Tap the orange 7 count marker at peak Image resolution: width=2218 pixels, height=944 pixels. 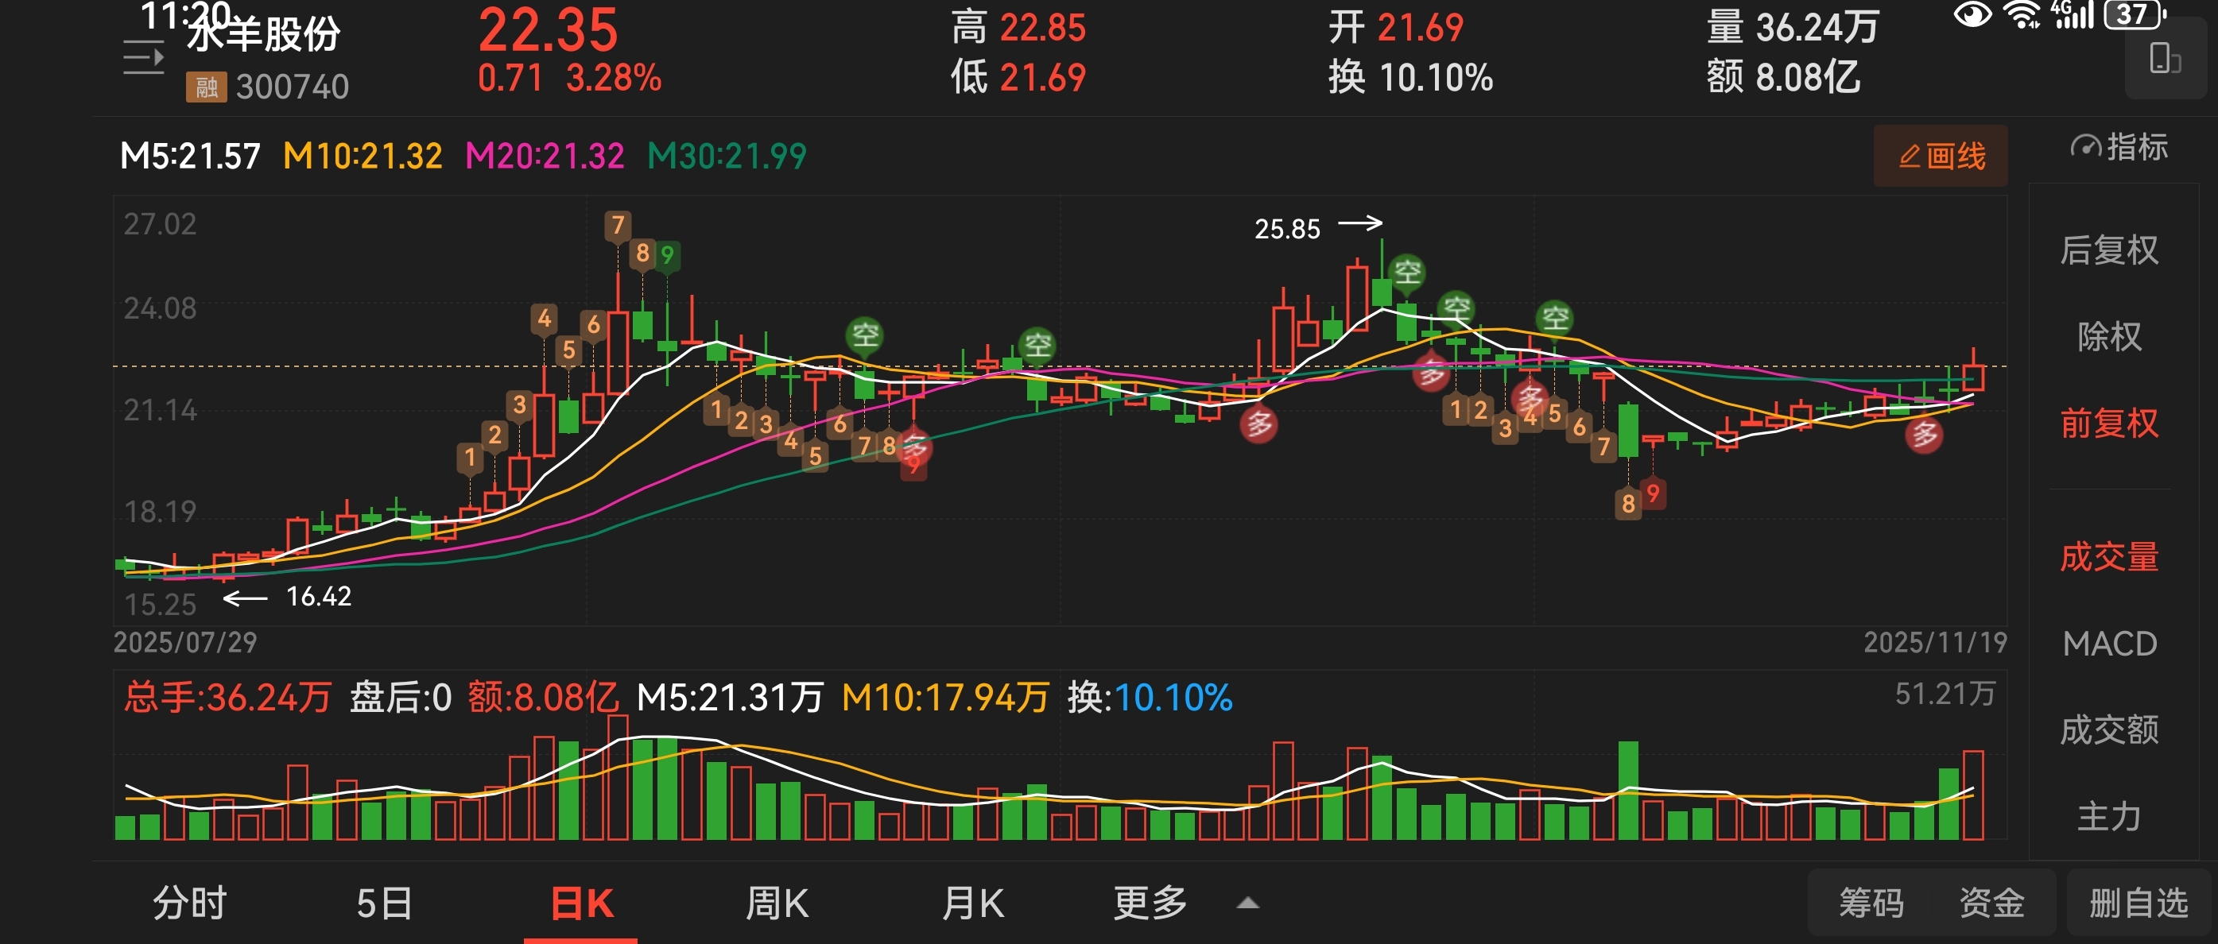[618, 226]
